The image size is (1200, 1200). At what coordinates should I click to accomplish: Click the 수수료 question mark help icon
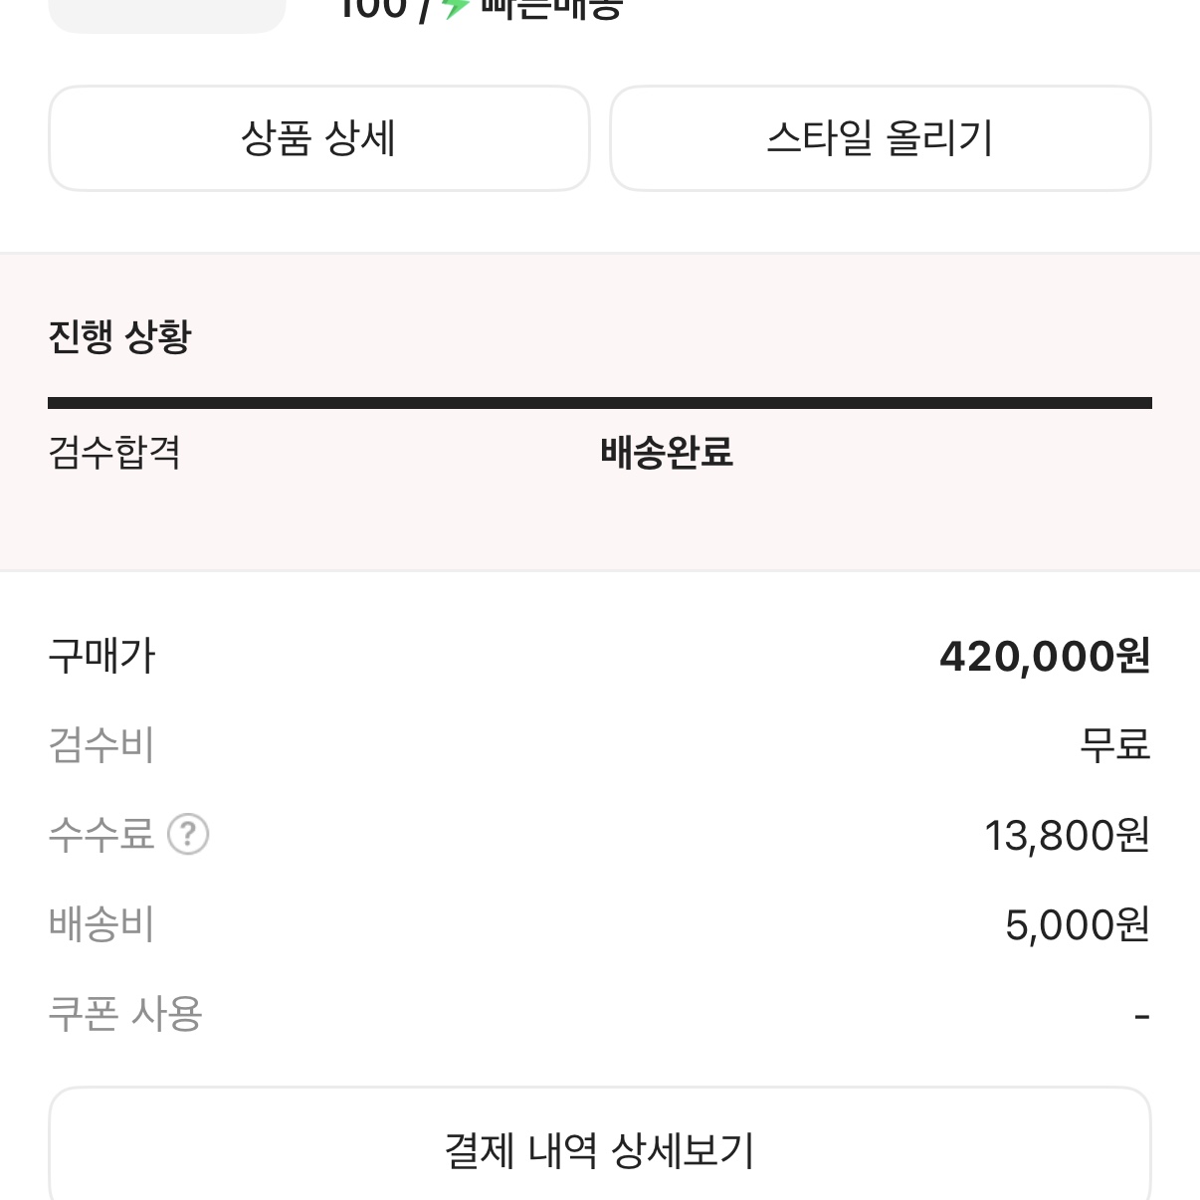click(188, 834)
